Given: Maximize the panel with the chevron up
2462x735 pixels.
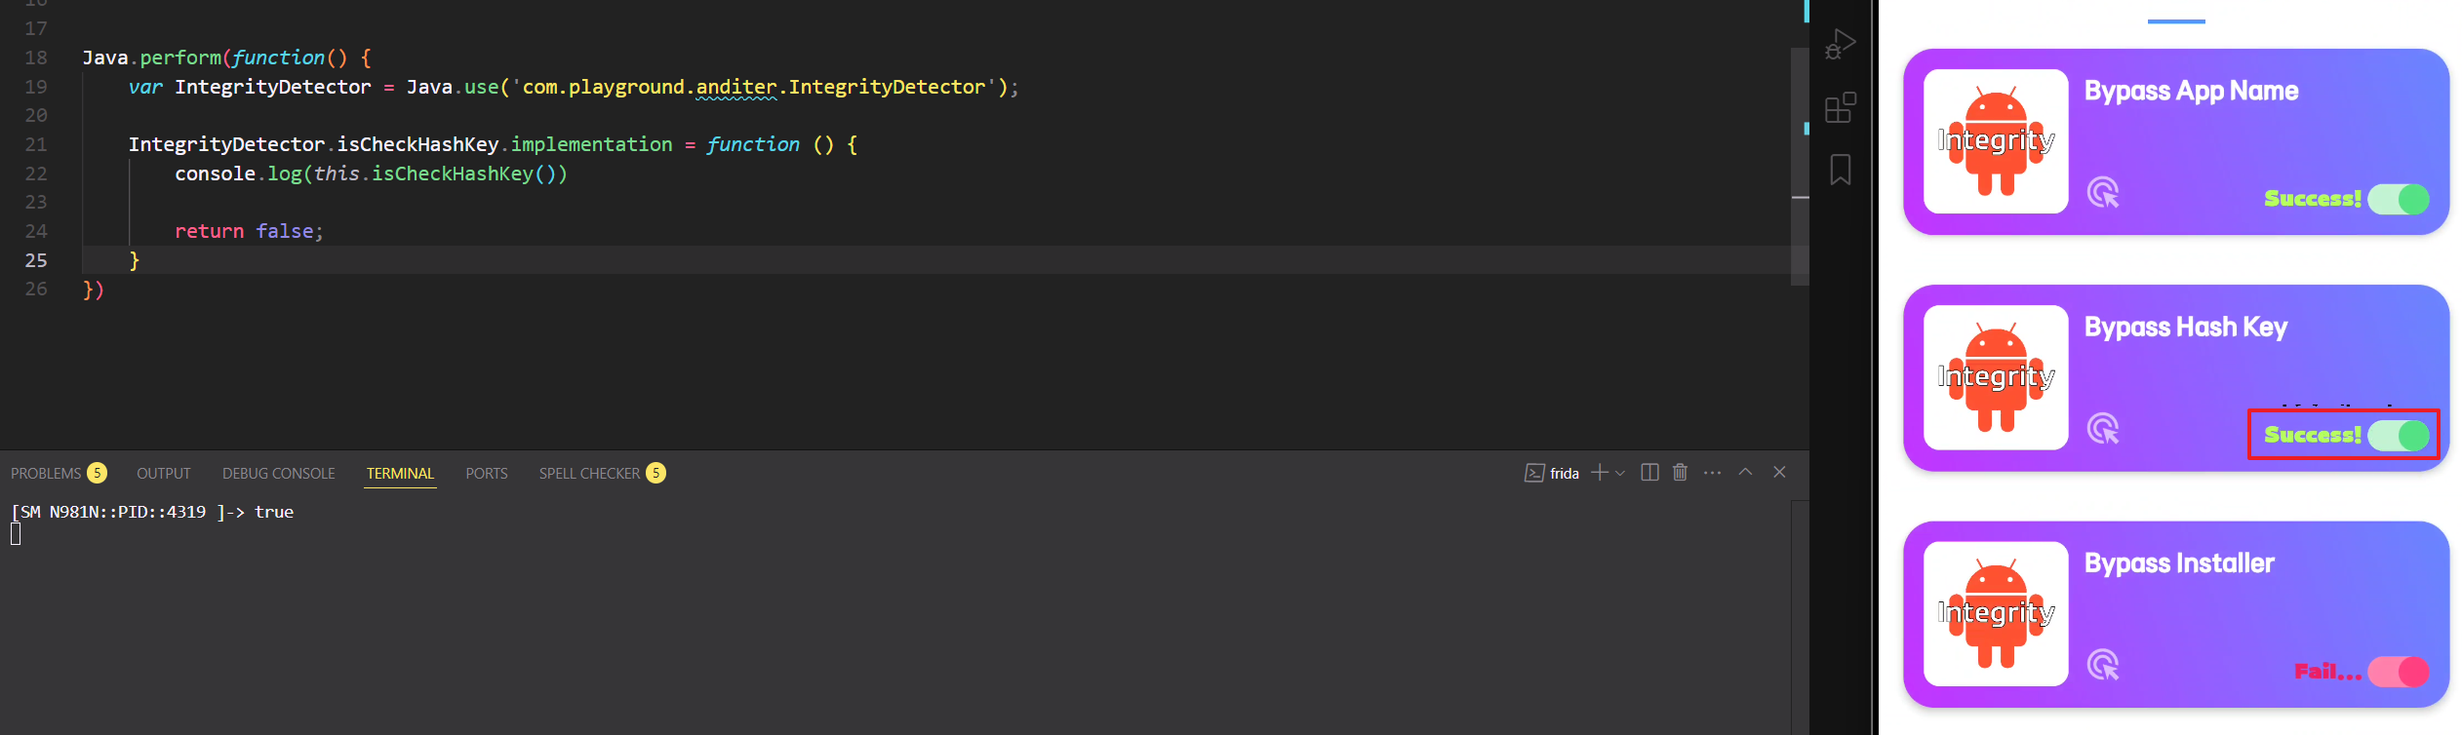Looking at the screenshot, I should pos(1746,472).
